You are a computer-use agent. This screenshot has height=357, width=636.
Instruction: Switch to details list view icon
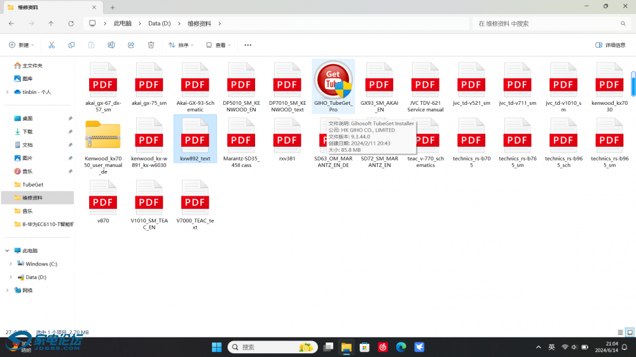coord(620,332)
